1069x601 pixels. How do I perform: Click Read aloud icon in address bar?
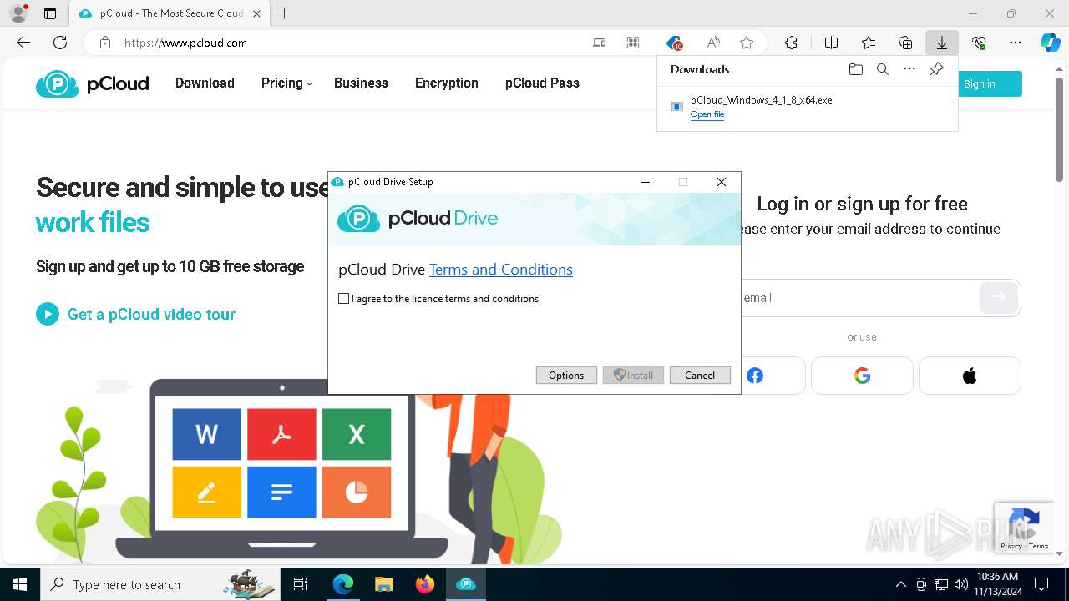tap(713, 43)
